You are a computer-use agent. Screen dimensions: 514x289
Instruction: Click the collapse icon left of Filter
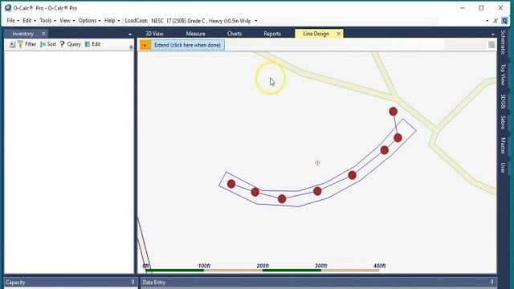12,44
